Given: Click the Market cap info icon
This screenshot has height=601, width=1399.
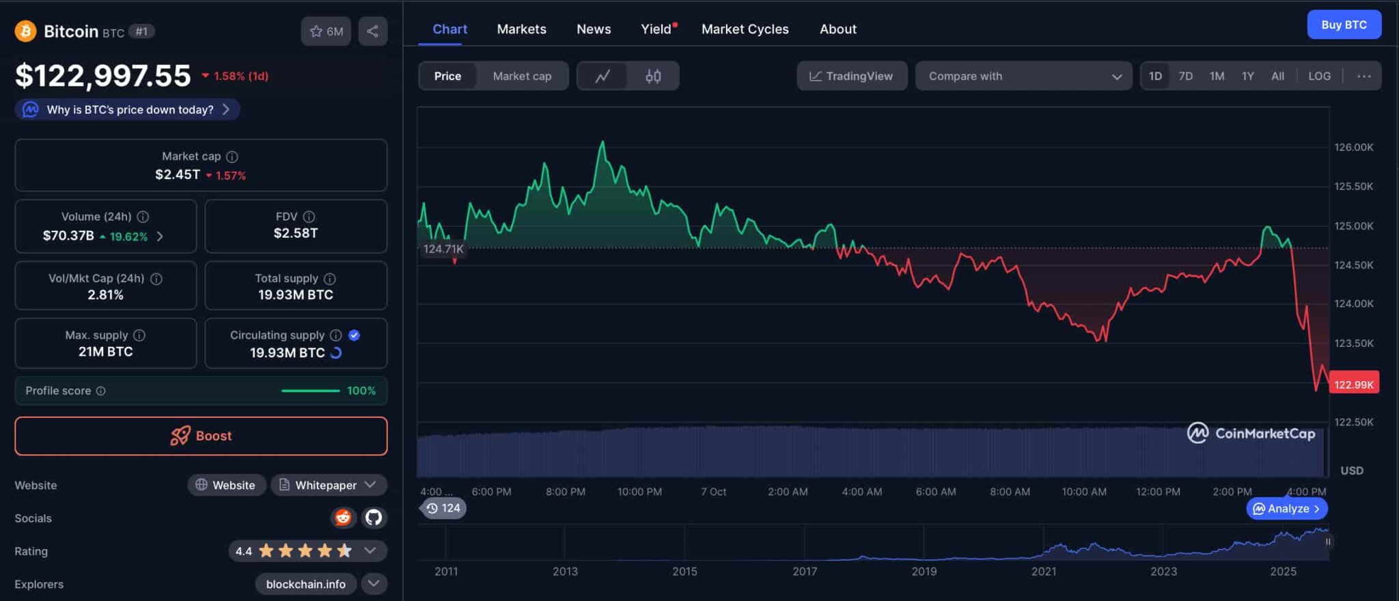Looking at the screenshot, I should [232, 156].
